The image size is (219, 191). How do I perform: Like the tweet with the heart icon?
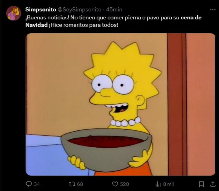[115, 184]
